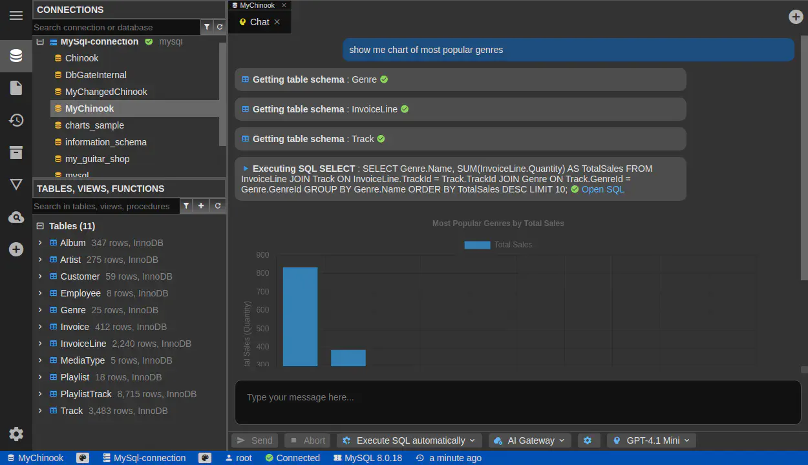Image resolution: width=808 pixels, height=465 pixels.
Task: Switch to the Chat tab
Action: tap(259, 22)
